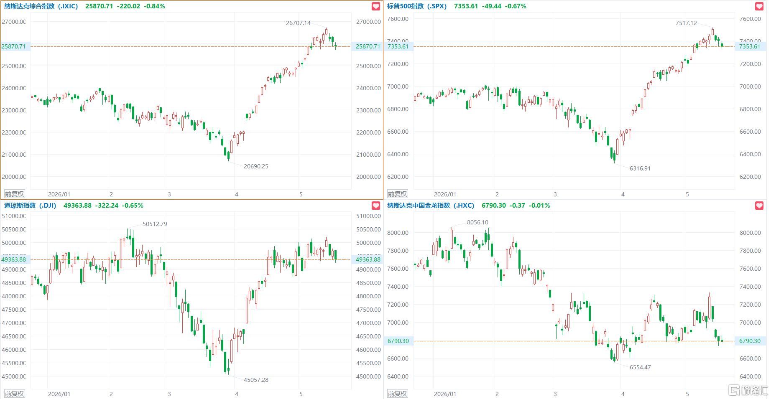This screenshot has width=771, height=399.
Task: Click the 50512.79 high label on Dow chart
Action: [x=155, y=224]
